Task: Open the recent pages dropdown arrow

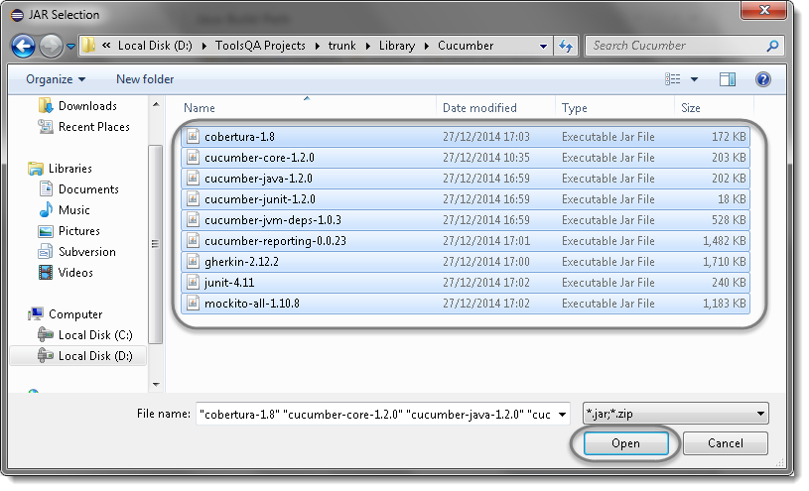Action: pyautogui.click(x=70, y=47)
